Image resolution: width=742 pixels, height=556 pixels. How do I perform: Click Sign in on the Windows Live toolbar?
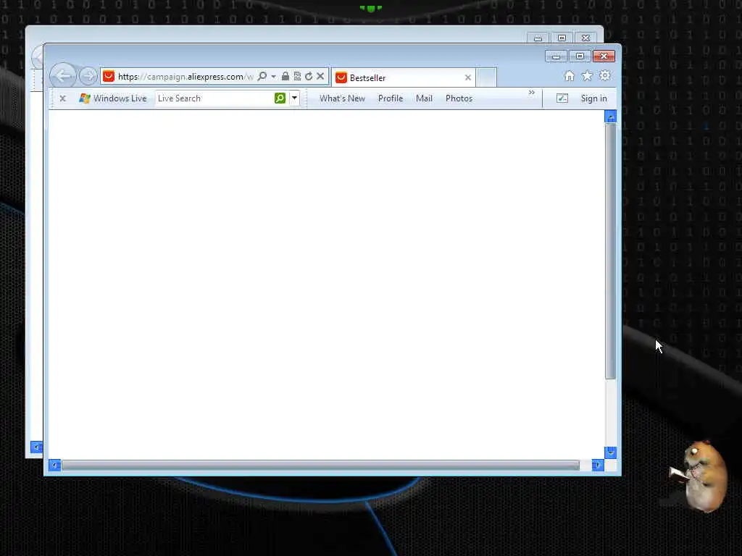click(x=594, y=98)
